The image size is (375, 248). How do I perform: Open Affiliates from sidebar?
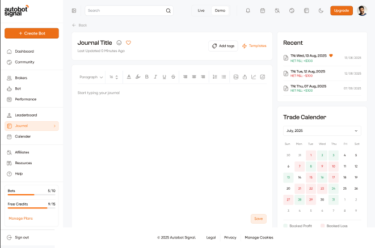coord(32,152)
